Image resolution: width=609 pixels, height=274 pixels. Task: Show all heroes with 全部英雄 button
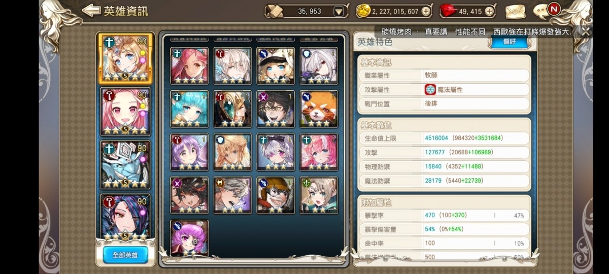125,255
